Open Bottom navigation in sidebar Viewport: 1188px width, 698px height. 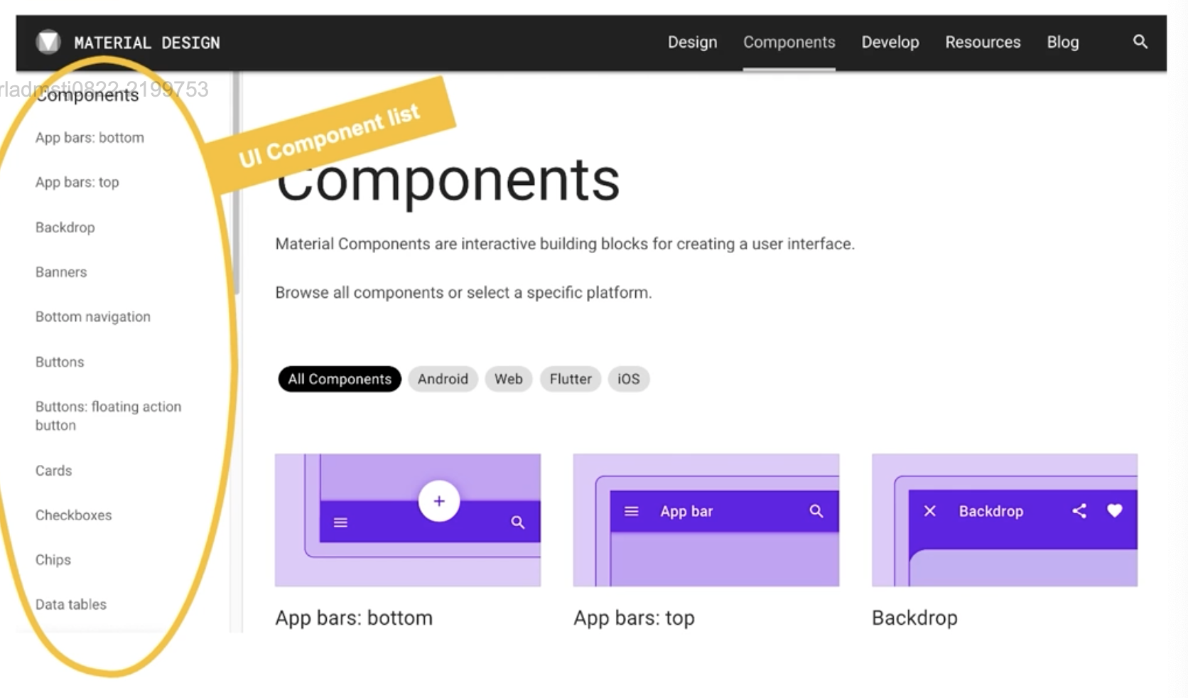(x=93, y=317)
